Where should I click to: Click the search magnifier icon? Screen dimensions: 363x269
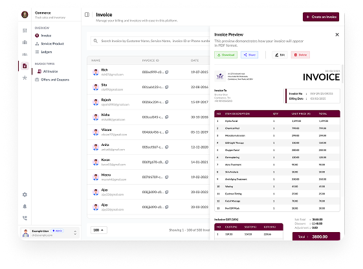coord(96,41)
